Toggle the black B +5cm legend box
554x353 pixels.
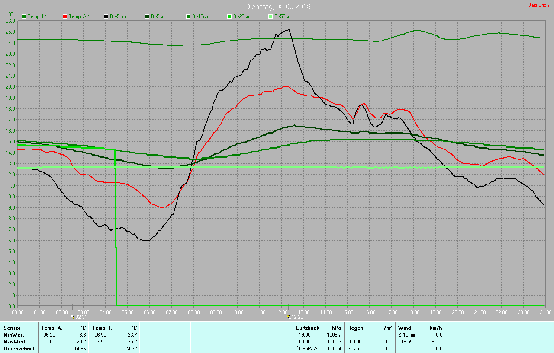point(106,16)
